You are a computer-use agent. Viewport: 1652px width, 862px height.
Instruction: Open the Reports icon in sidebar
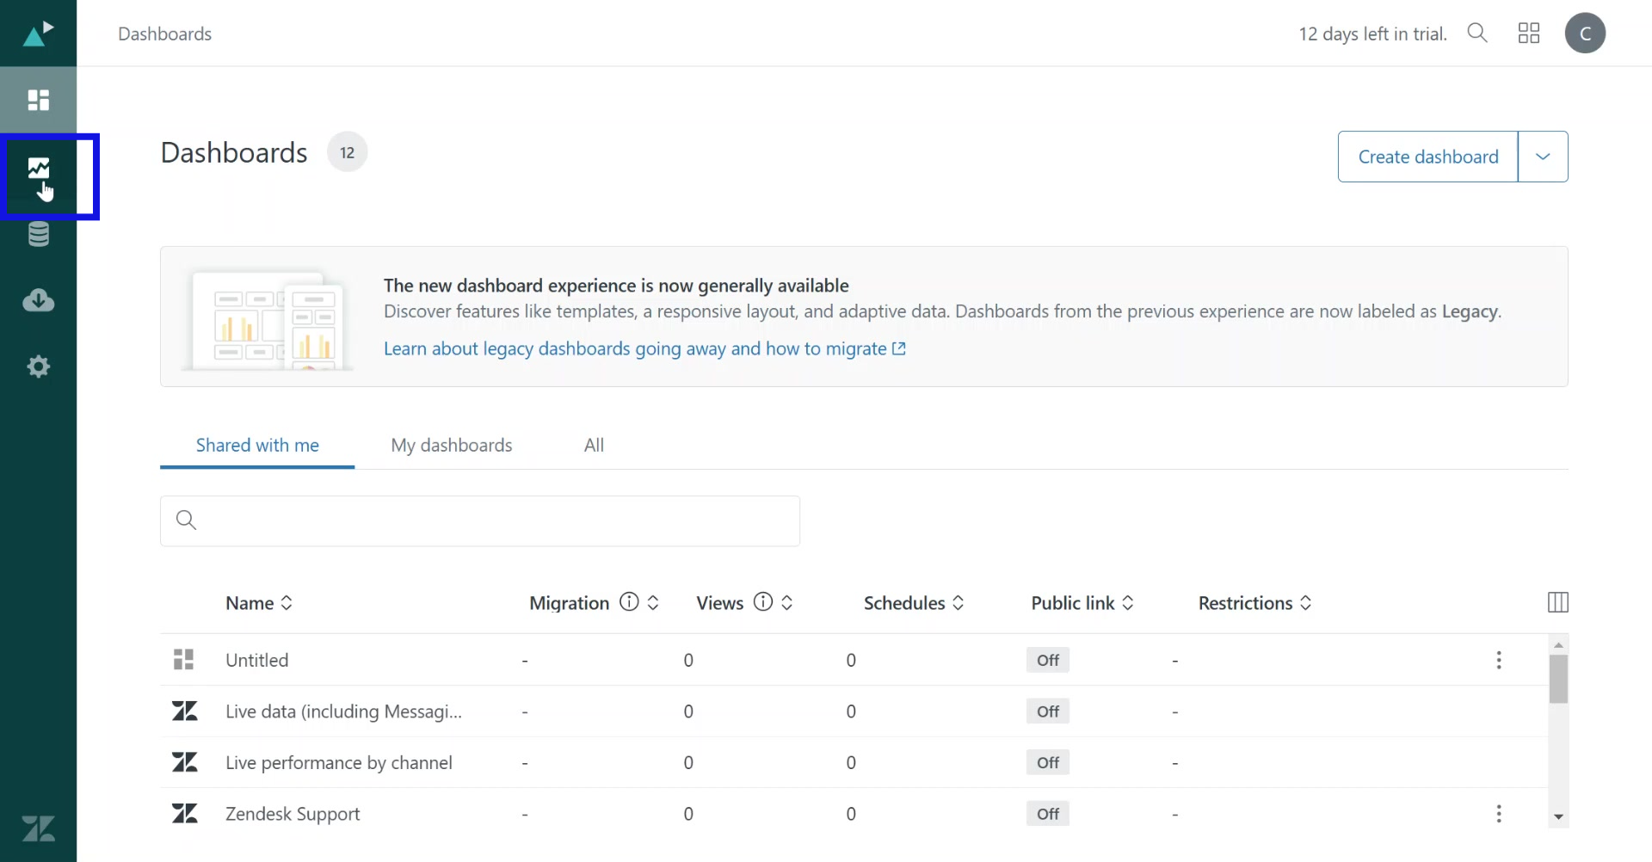38,168
